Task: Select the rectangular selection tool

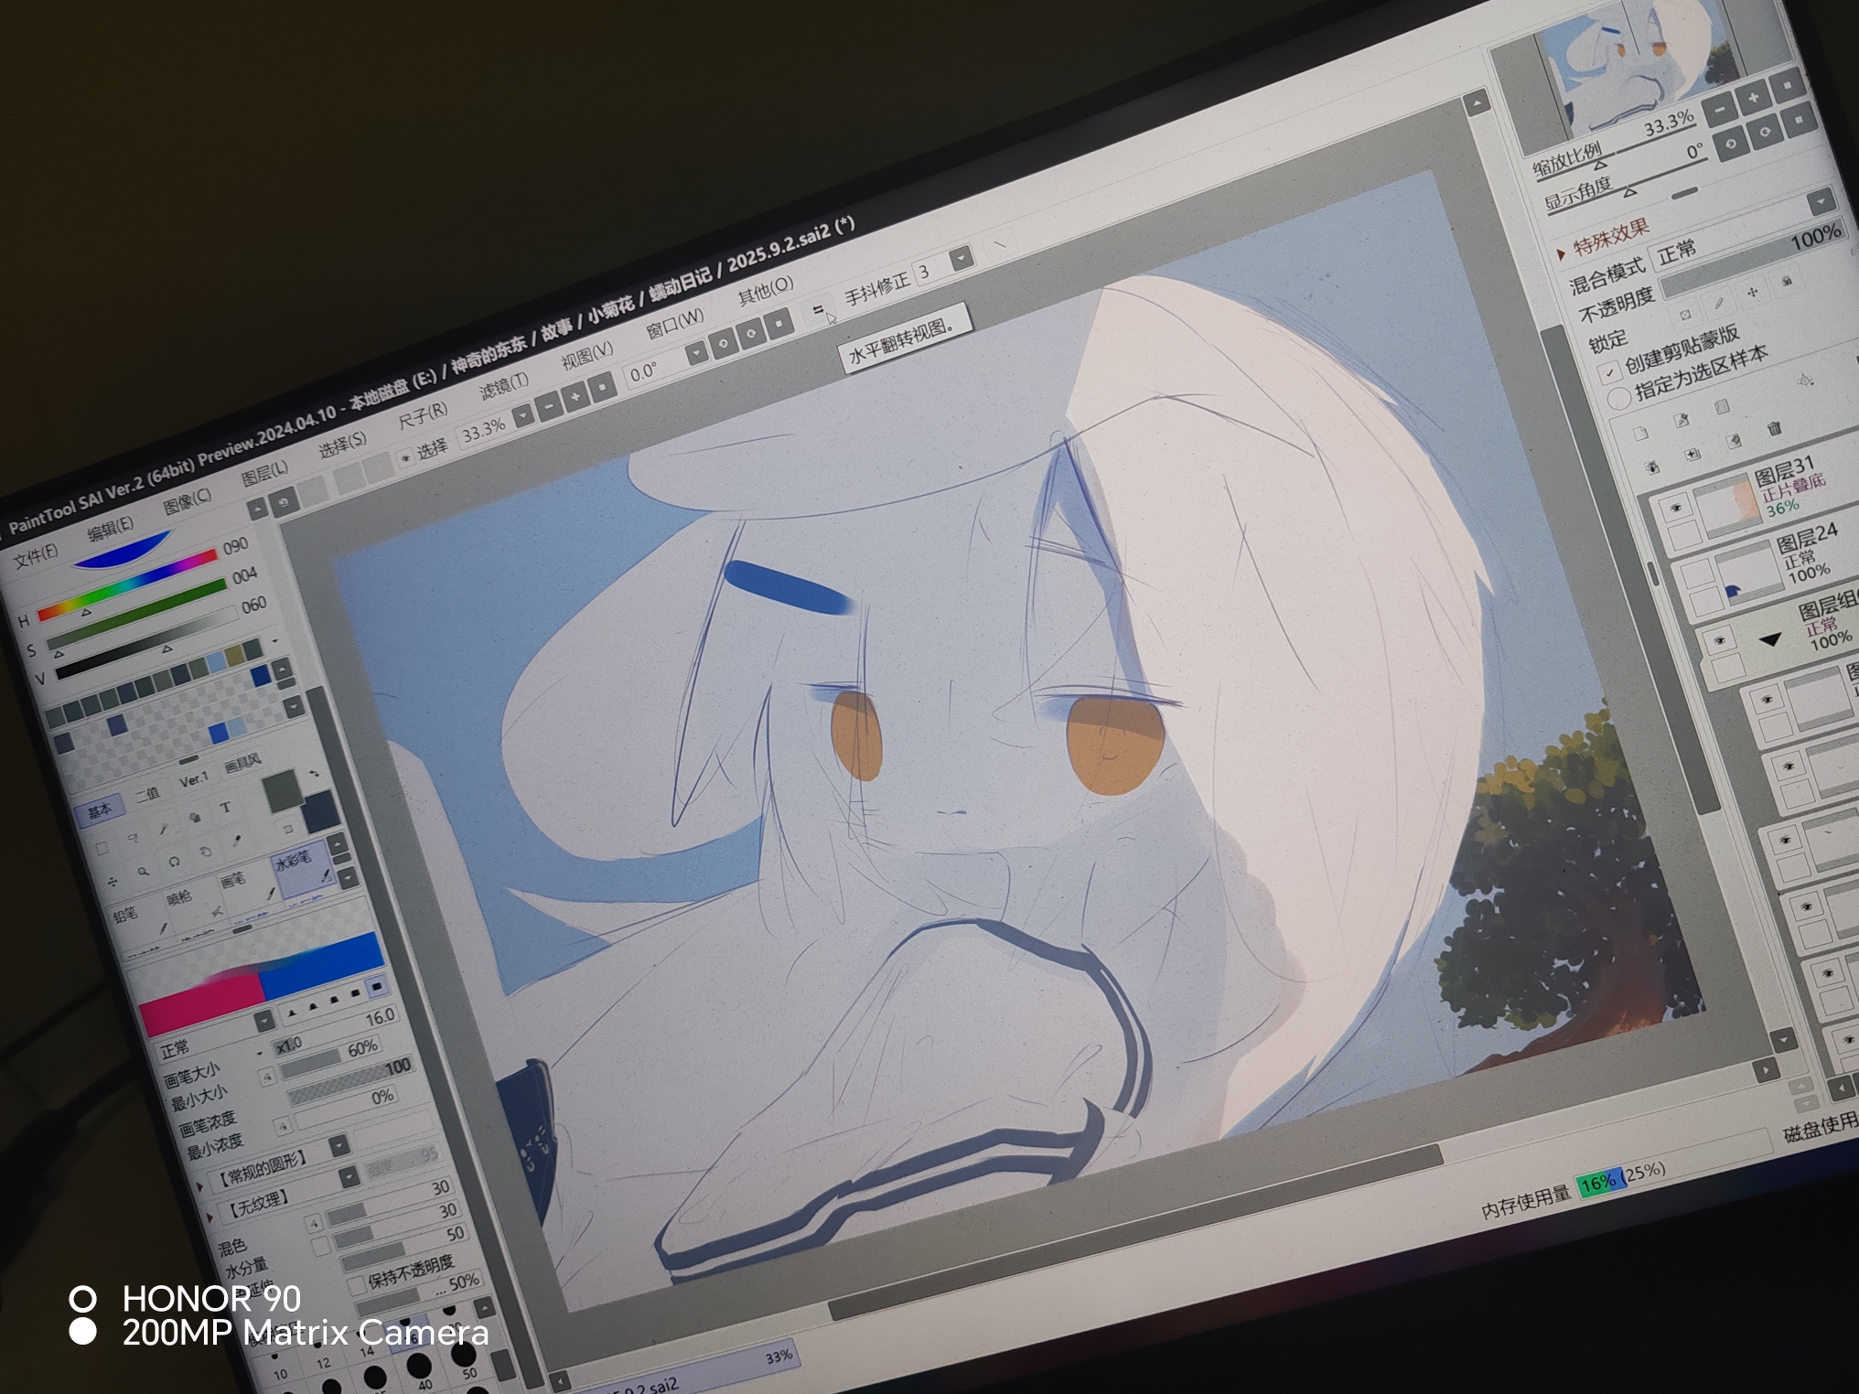Action: (102, 848)
